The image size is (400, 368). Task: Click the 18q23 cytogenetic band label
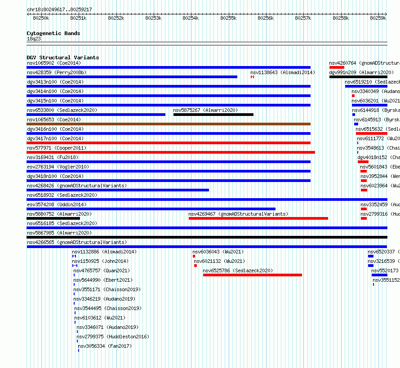coord(34,39)
